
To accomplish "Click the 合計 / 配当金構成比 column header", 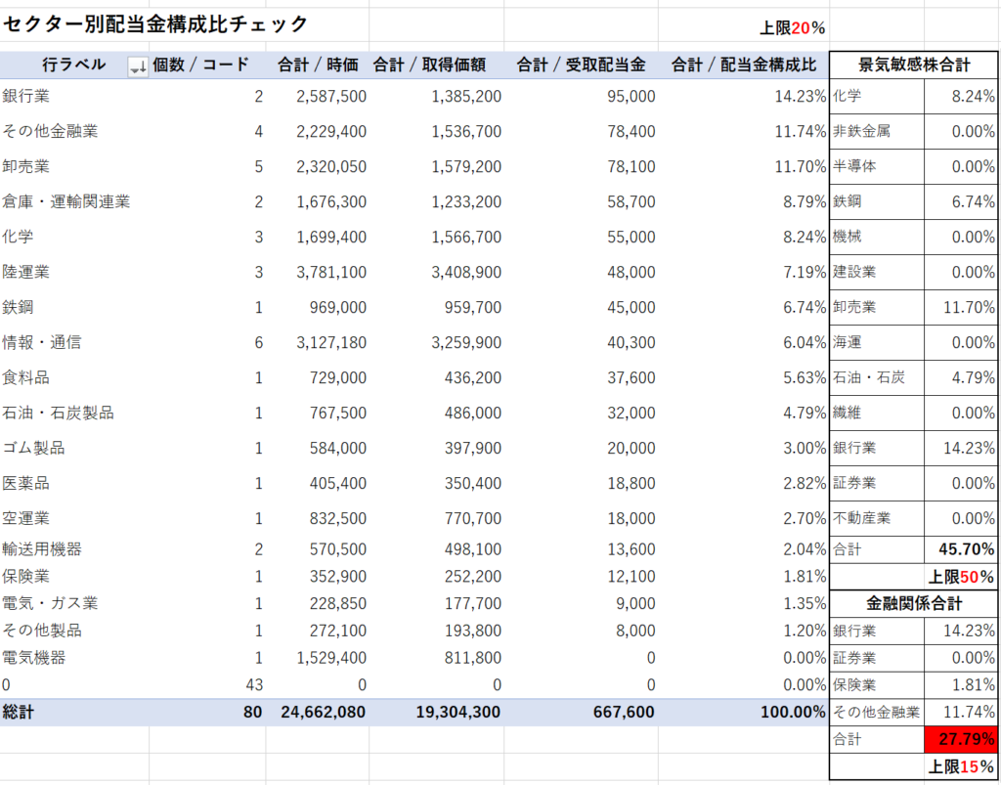I will 743,65.
